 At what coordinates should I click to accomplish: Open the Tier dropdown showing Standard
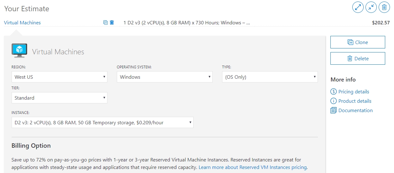[60, 98]
